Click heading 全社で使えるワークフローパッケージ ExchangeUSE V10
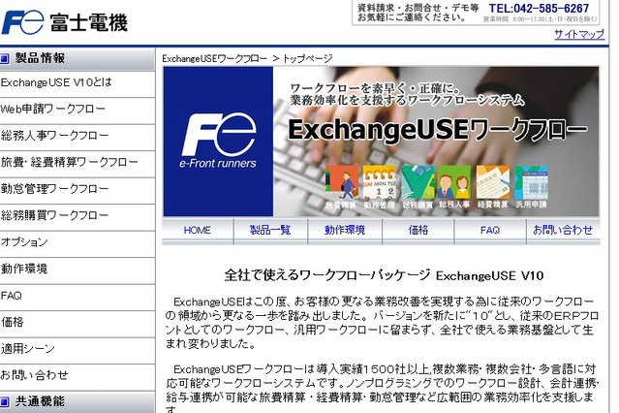 pyautogui.click(x=384, y=275)
